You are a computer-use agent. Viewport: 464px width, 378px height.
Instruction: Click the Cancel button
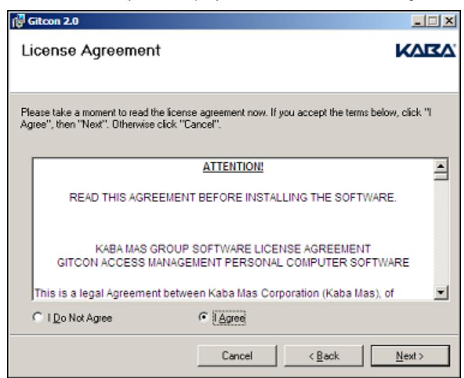[x=237, y=356]
